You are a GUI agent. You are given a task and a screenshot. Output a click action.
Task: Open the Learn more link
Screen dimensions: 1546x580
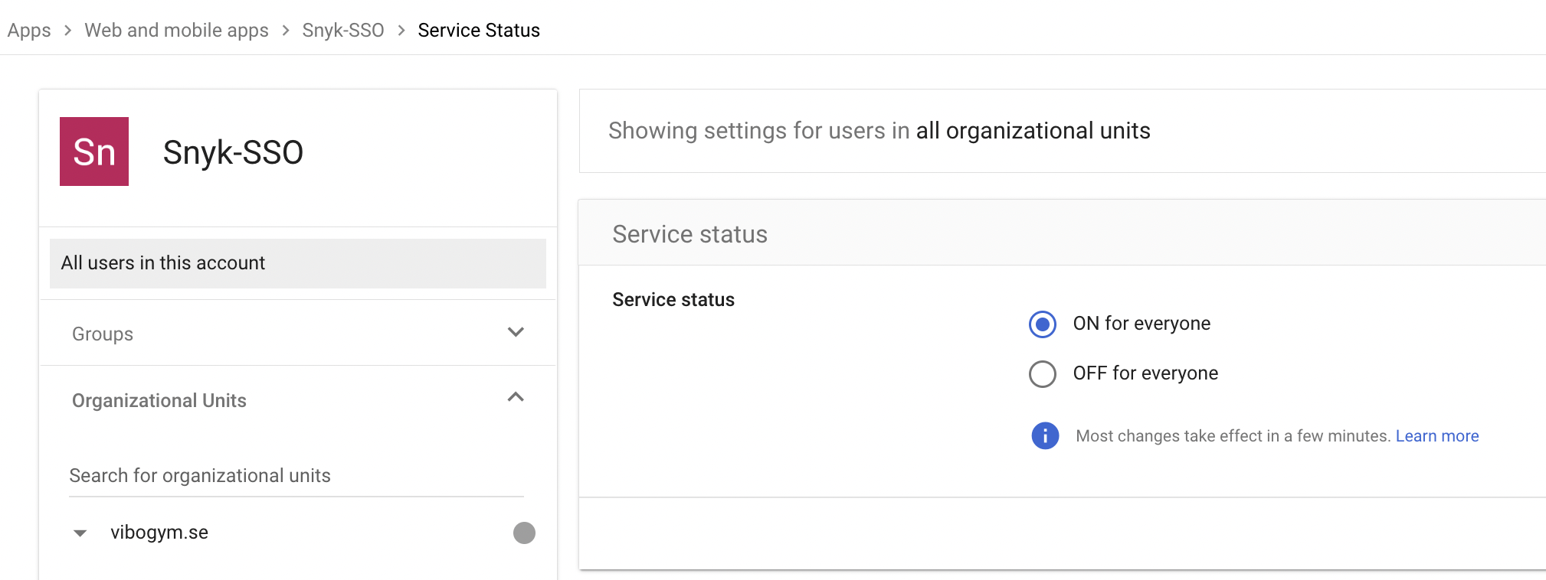[1437, 436]
